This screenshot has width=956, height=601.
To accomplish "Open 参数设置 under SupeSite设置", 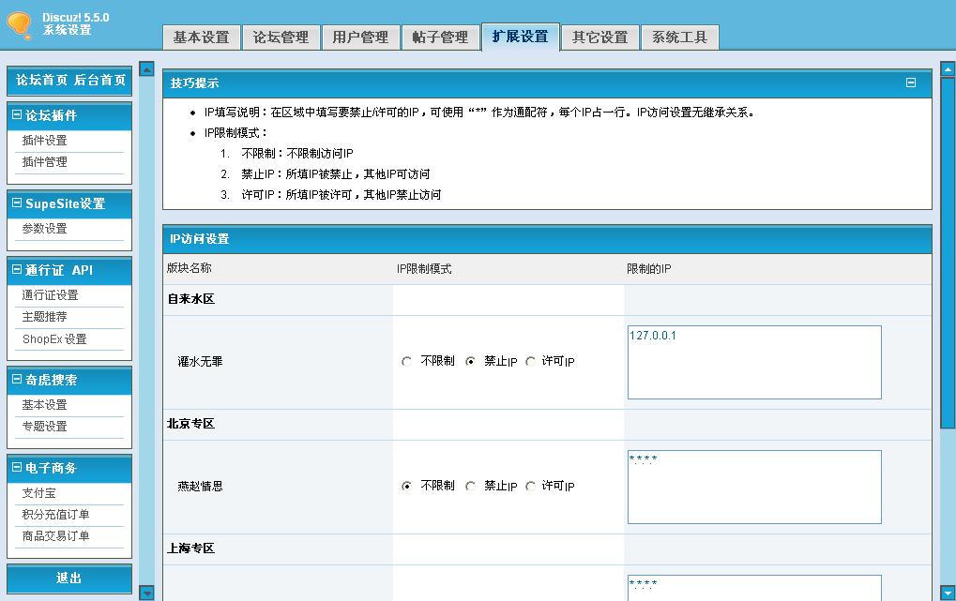I will pos(44,229).
